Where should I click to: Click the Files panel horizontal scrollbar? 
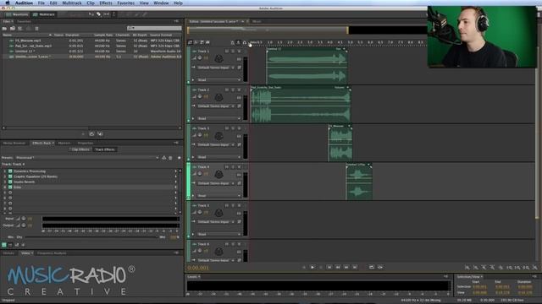click(x=92, y=128)
